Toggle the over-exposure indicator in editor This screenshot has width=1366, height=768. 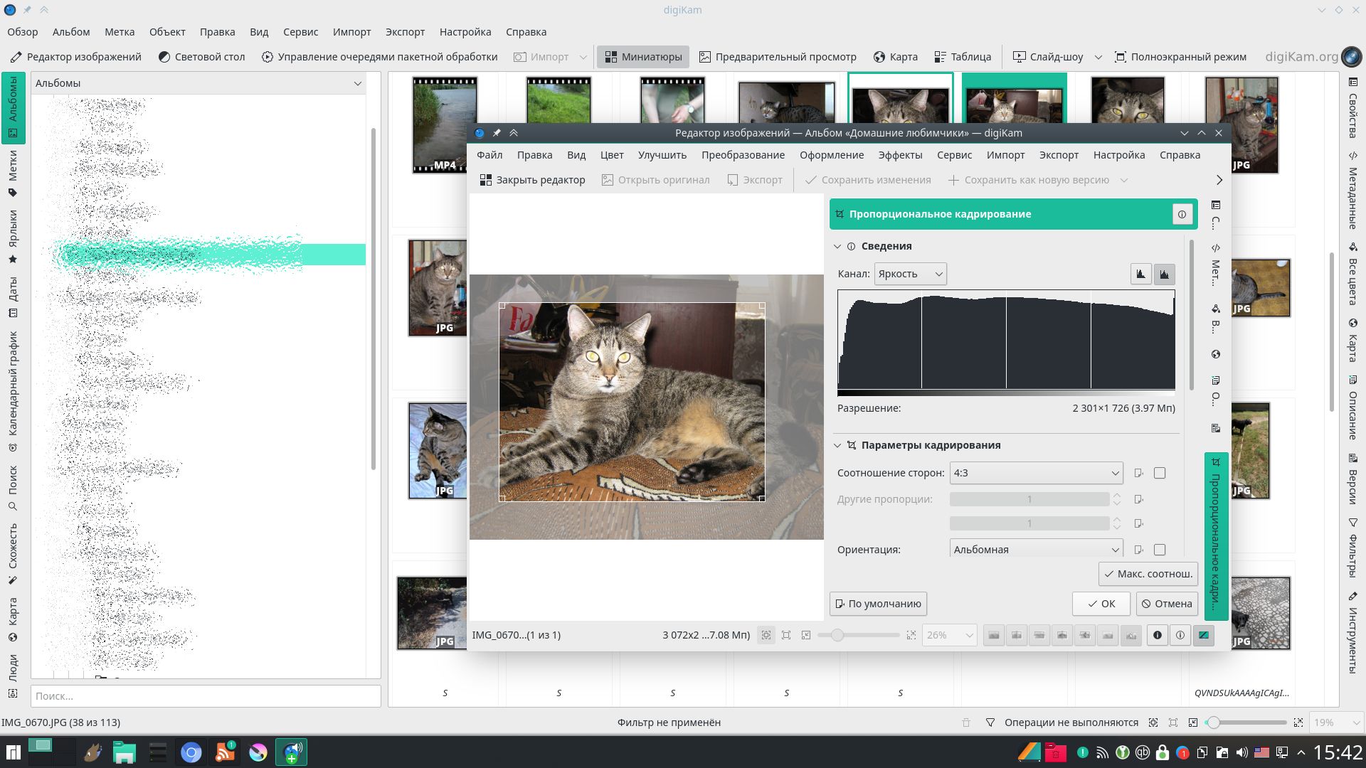(x=1180, y=635)
